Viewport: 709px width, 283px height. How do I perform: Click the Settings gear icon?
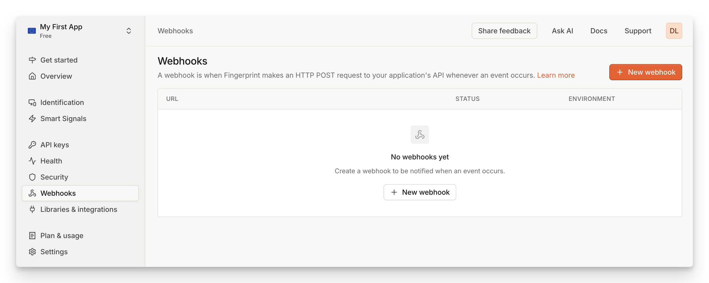[x=32, y=252]
